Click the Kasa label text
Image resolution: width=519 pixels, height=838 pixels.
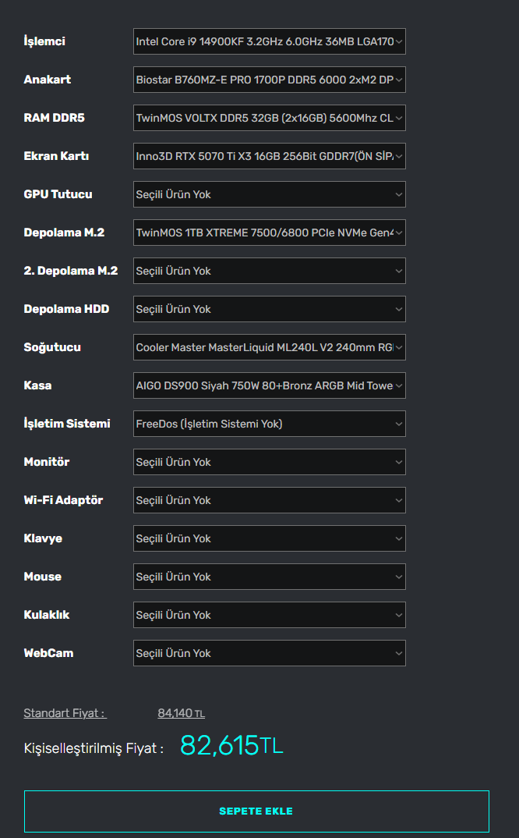tap(37, 385)
